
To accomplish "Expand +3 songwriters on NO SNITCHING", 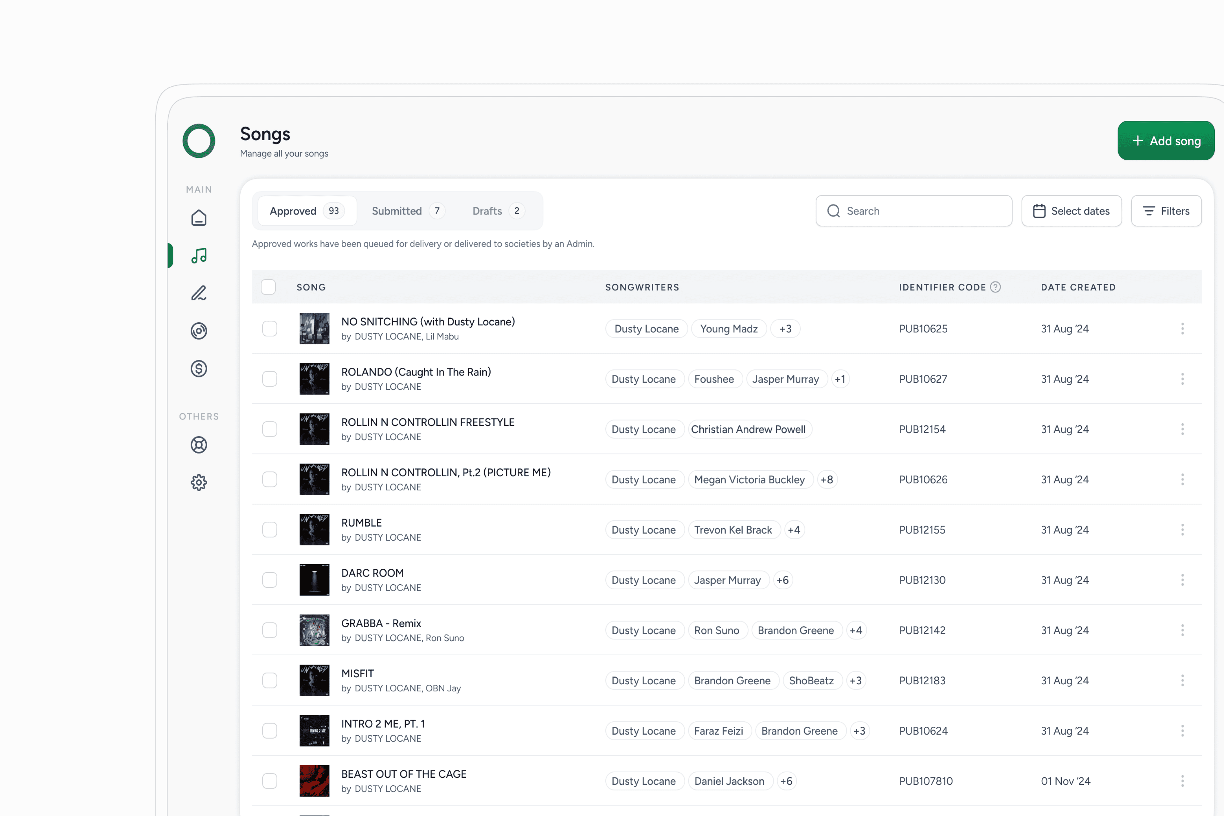I will point(785,329).
